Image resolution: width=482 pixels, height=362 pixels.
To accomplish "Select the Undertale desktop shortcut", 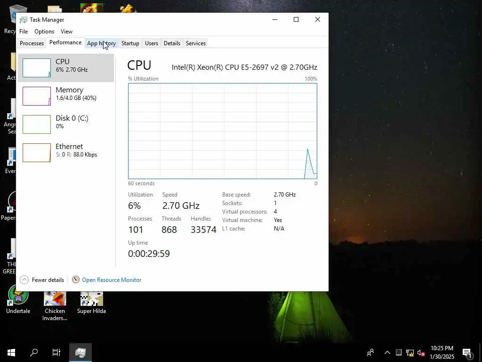I will click(18, 299).
